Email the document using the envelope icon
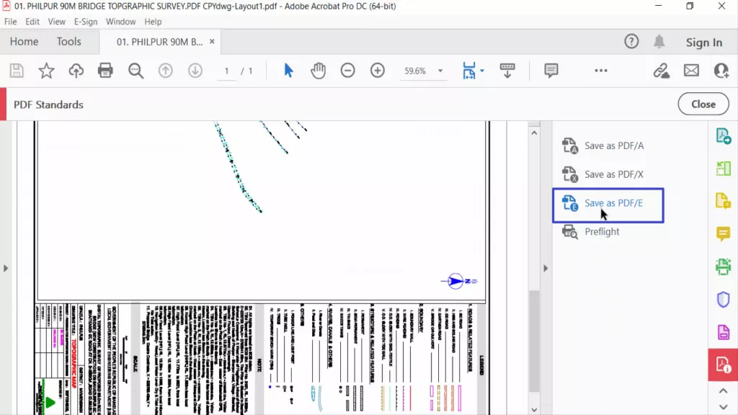Image resolution: width=738 pixels, height=415 pixels. (691, 71)
